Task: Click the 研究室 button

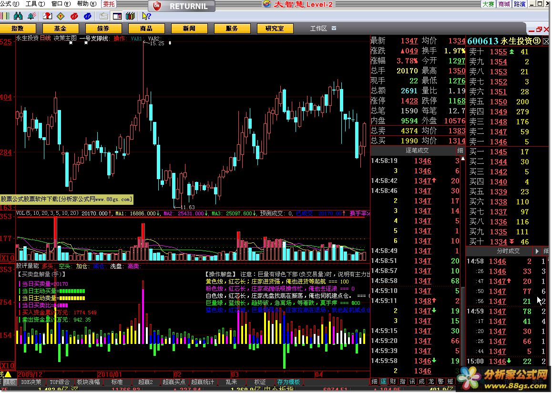Action: [x=275, y=29]
